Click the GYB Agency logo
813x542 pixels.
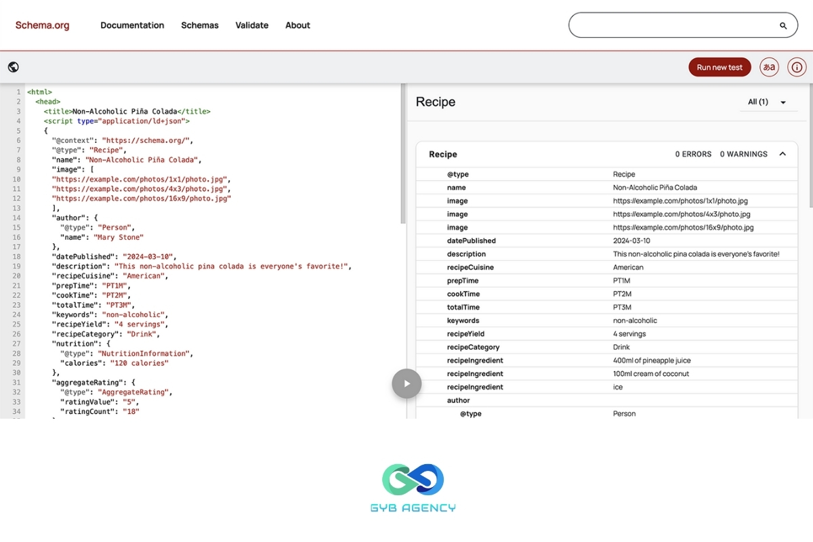point(413,488)
